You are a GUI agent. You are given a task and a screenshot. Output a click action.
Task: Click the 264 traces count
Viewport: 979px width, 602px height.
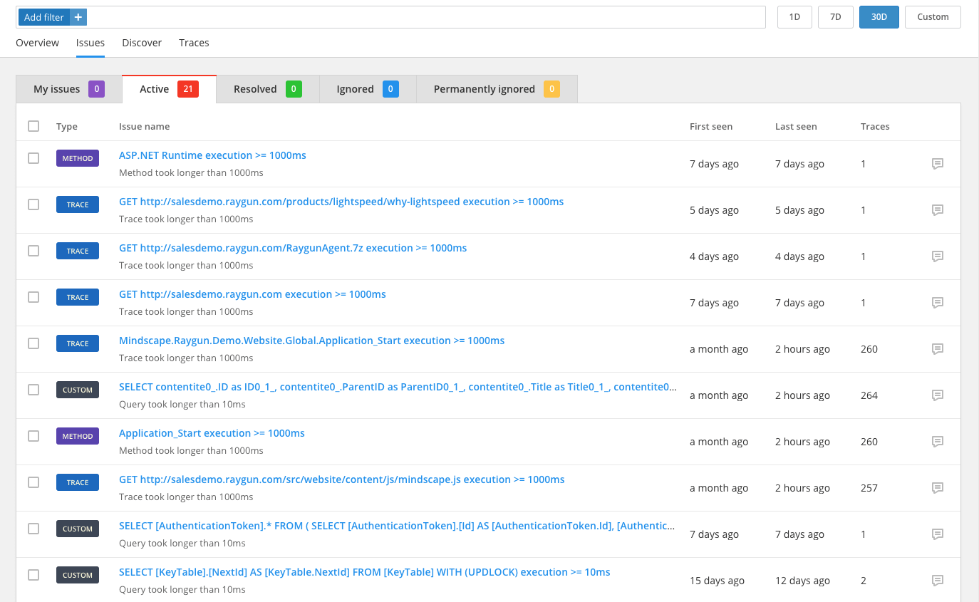click(x=869, y=395)
